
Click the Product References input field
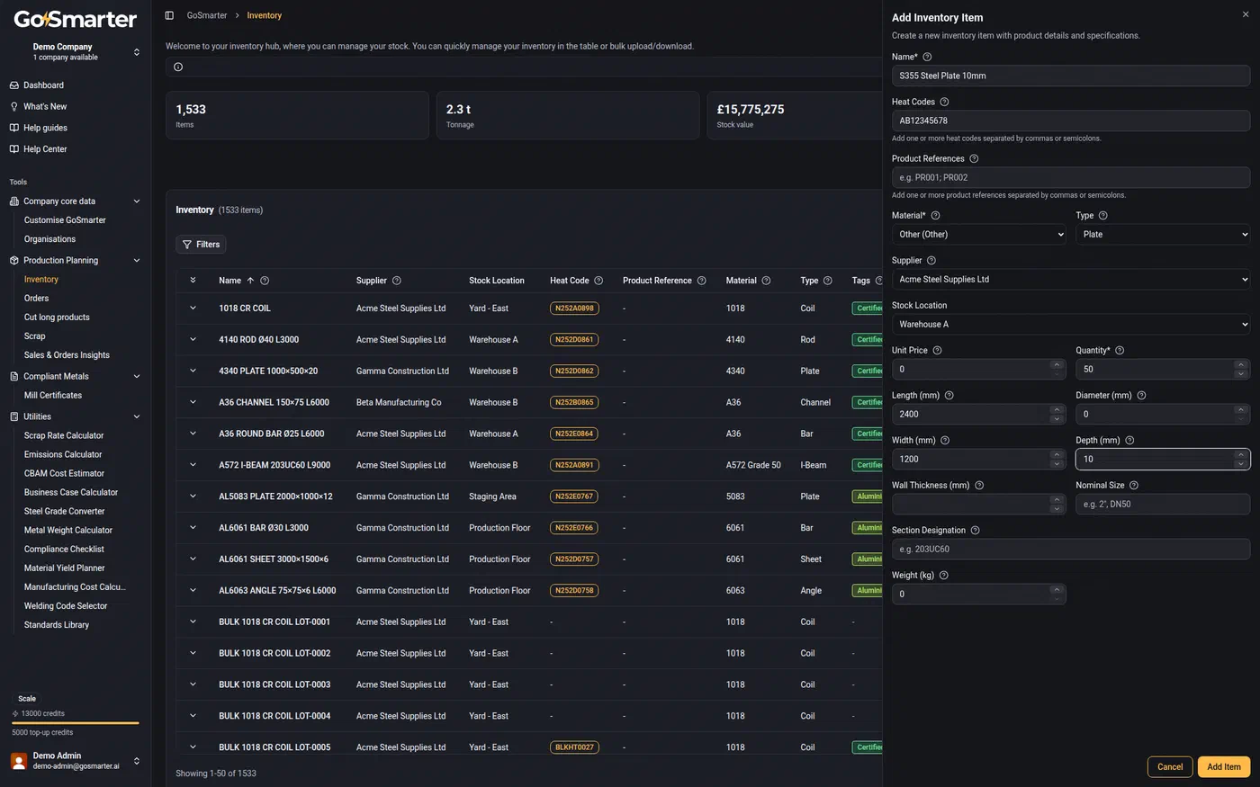(1071, 177)
